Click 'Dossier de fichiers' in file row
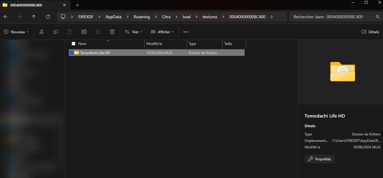This screenshot has width=383, height=178. pos(203,53)
